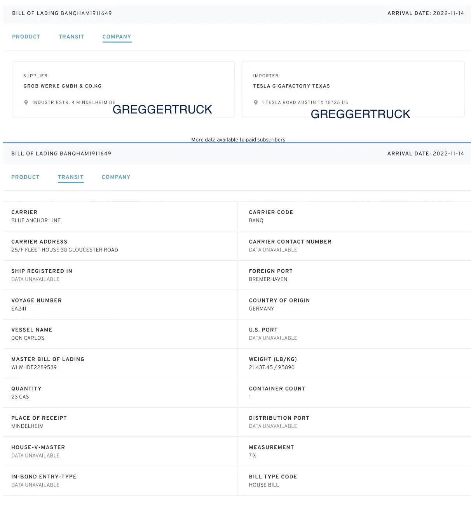Click the SUPPLIER card label
The image size is (471, 506).
35,76
